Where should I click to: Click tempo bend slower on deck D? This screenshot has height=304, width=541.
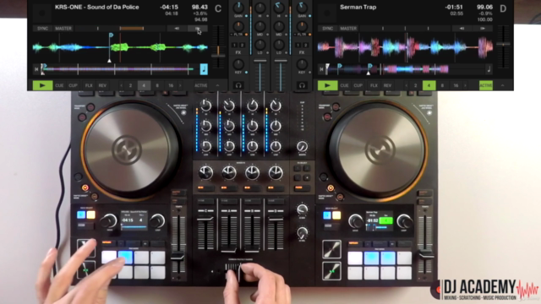(x=462, y=29)
